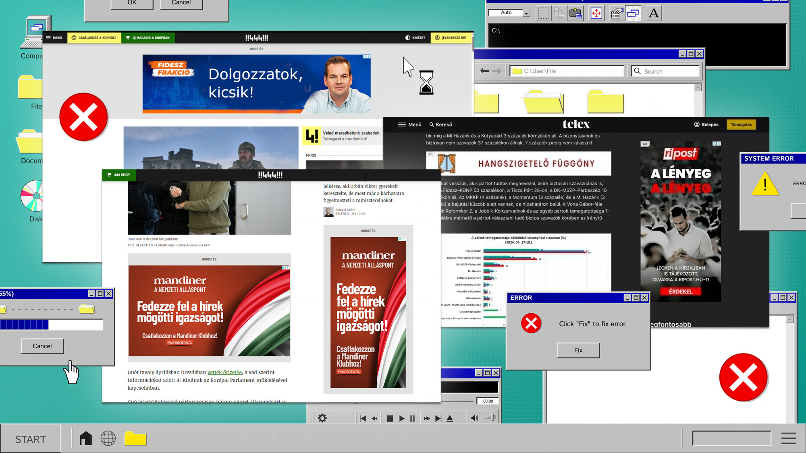Select the text tool letter A
This screenshot has width=806, height=453.
(653, 13)
